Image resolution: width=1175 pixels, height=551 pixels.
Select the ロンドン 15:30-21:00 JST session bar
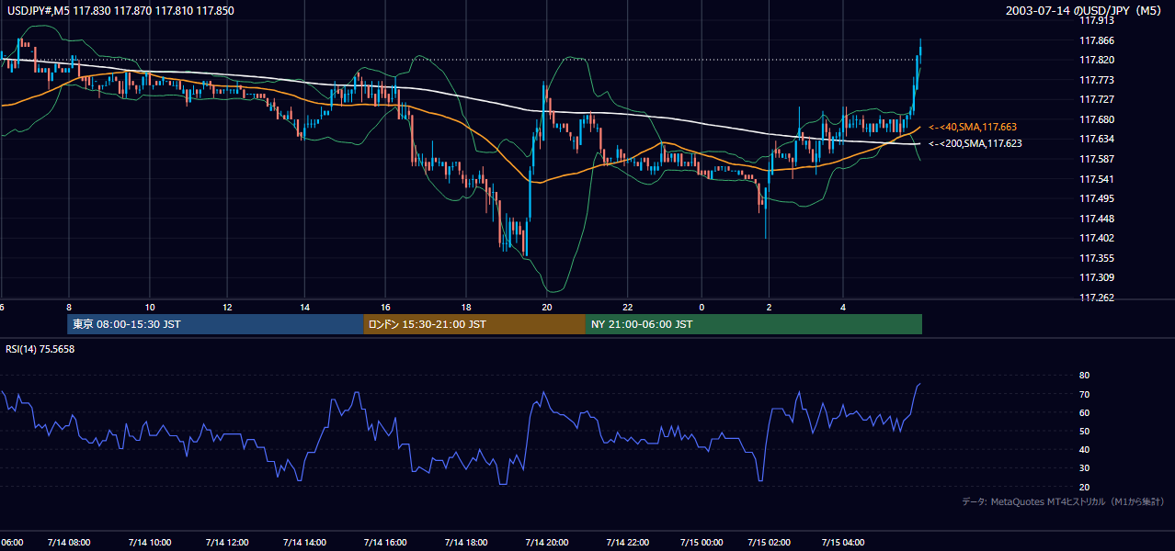point(474,324)
